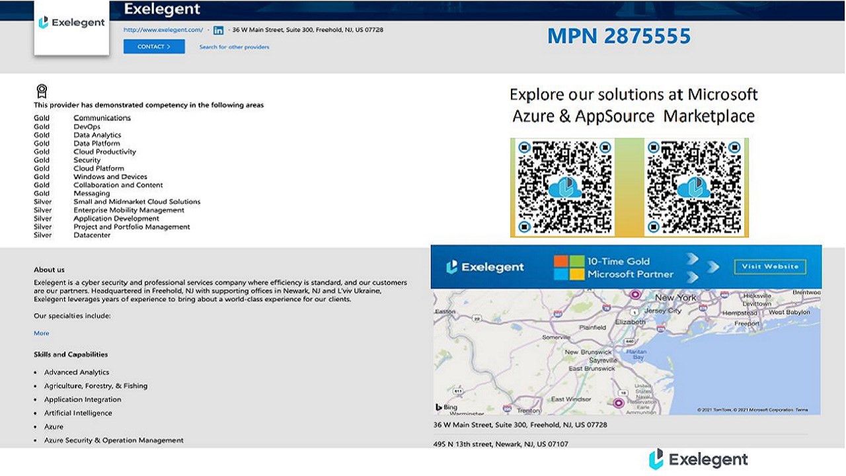Open the LinkedIn icon link

(218, 30)
